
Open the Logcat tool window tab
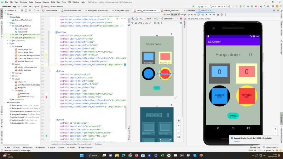tap(51, 147)
